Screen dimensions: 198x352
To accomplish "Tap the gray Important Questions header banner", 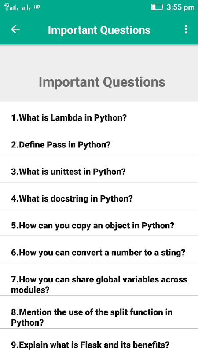I will (99, 73).
